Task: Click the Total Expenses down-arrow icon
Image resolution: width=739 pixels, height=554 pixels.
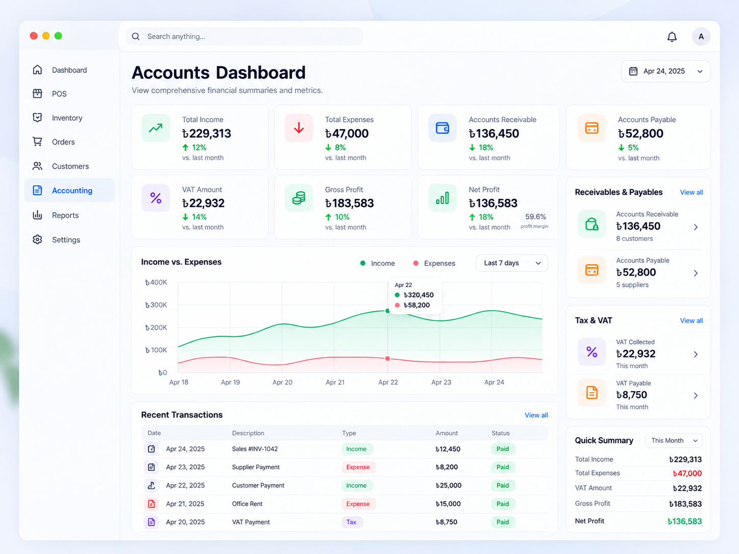Action: coord(299,128)
